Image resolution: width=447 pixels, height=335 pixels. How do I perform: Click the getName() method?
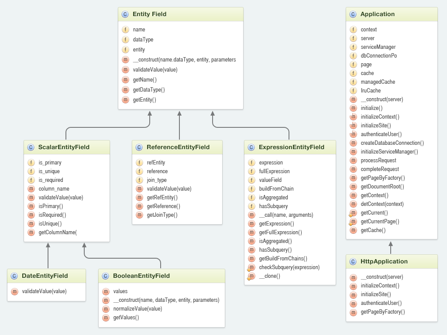click(x=145, y=80)
